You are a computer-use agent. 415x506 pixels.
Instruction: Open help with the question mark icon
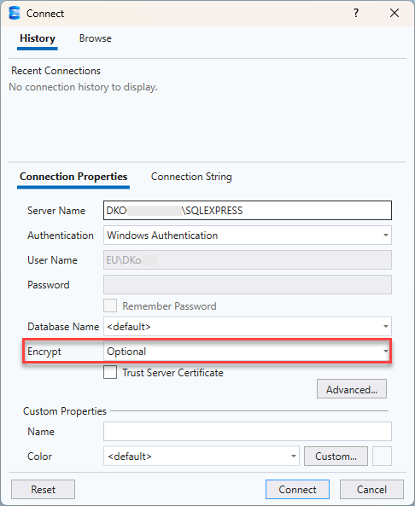coord(356,14)
